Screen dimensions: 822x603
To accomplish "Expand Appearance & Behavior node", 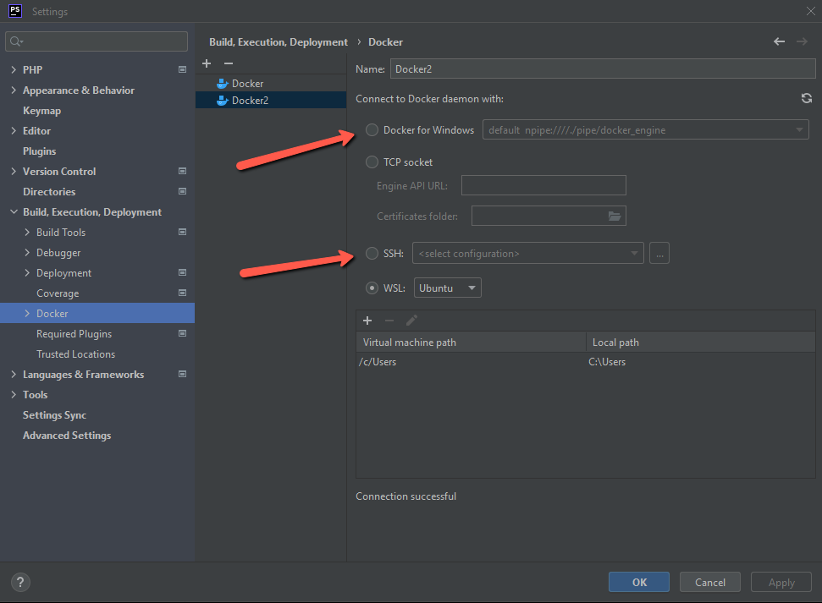I will pos(14,90).
